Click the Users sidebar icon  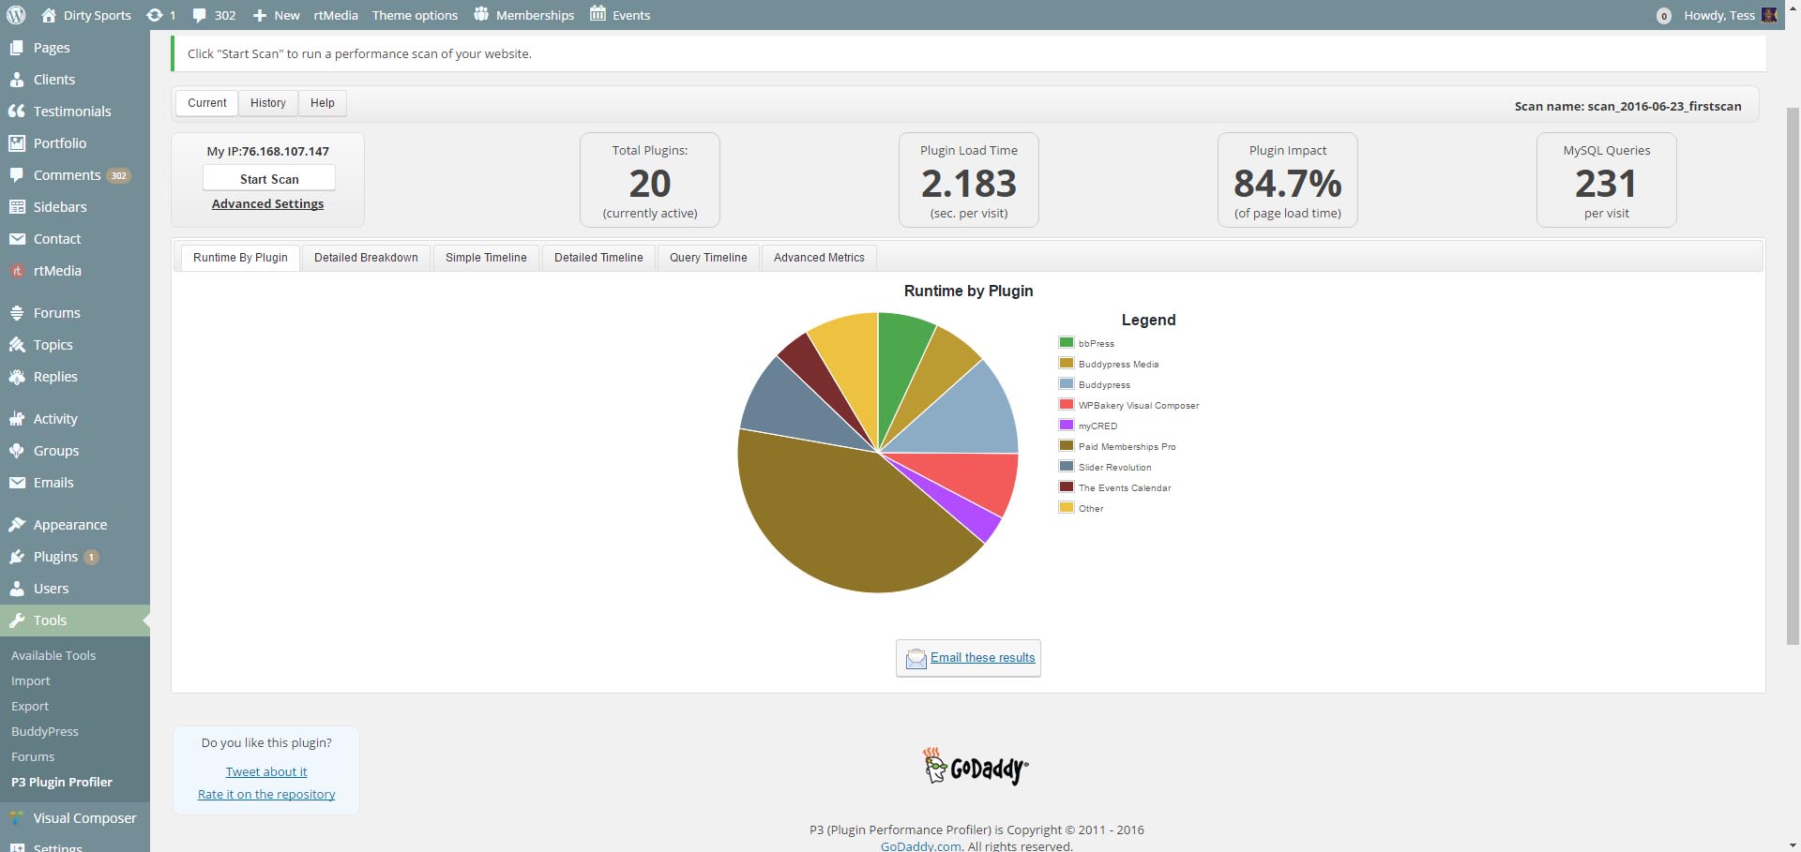tap(17, 589)
